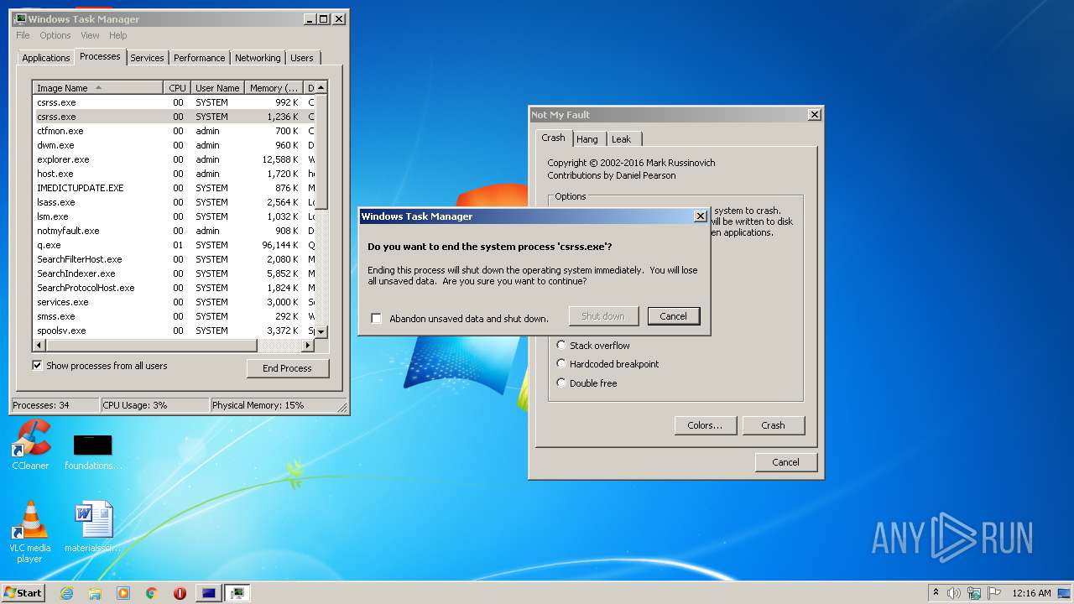This screenshot has height=604, width=1074.
Task: Open Windows Explorer folder icon in taskbar
Action: point(95,593)
